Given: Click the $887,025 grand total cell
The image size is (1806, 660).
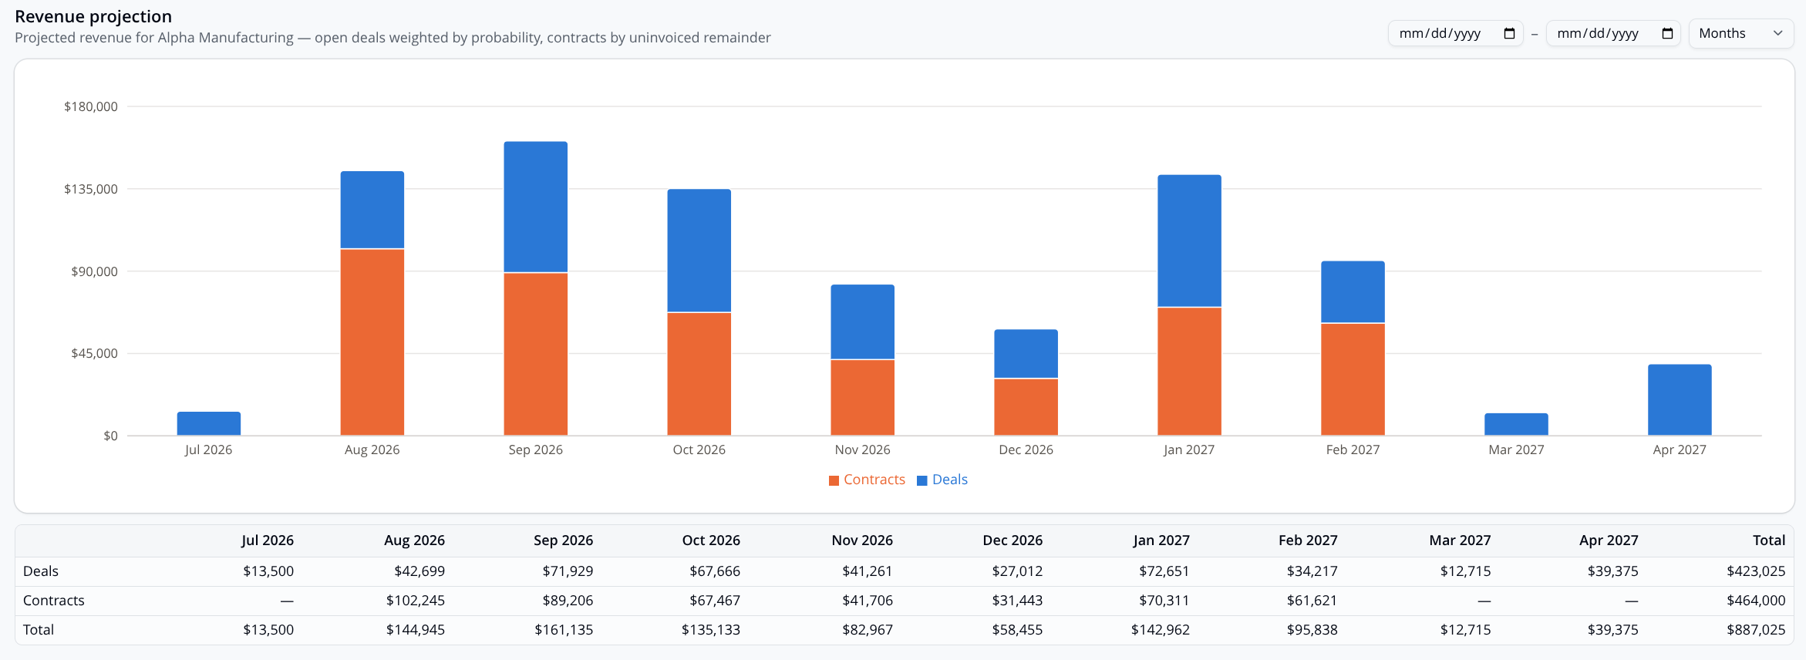Looking at the screenshot, I should [x=1757, y=630].
